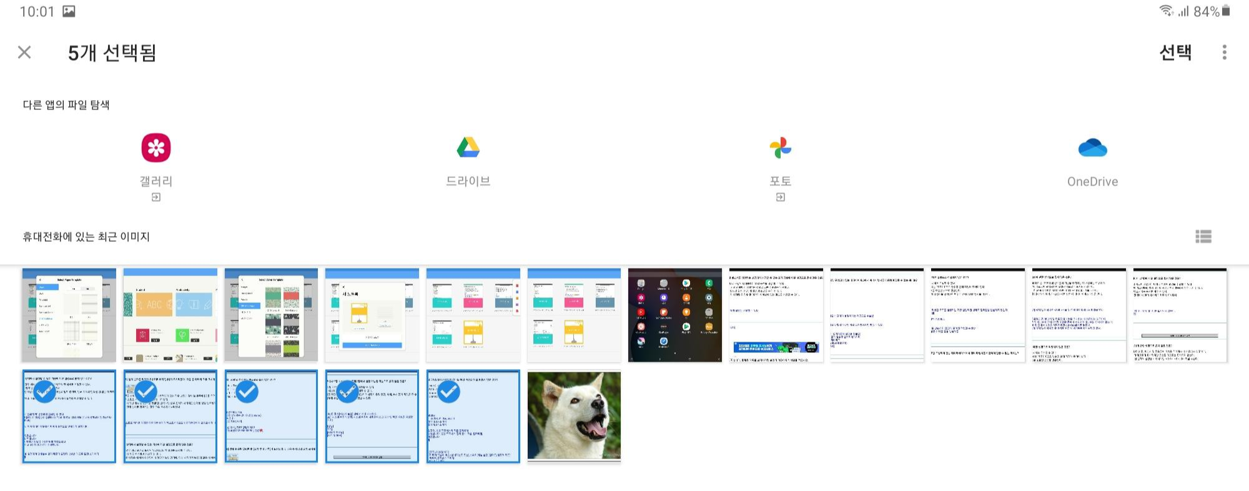Tap the picture notification icon beside the clock
The width and height of the screenshot is (1249, 491).
69,11
